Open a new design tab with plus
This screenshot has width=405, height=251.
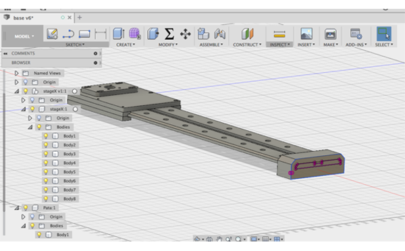click(x=80, y=18)
